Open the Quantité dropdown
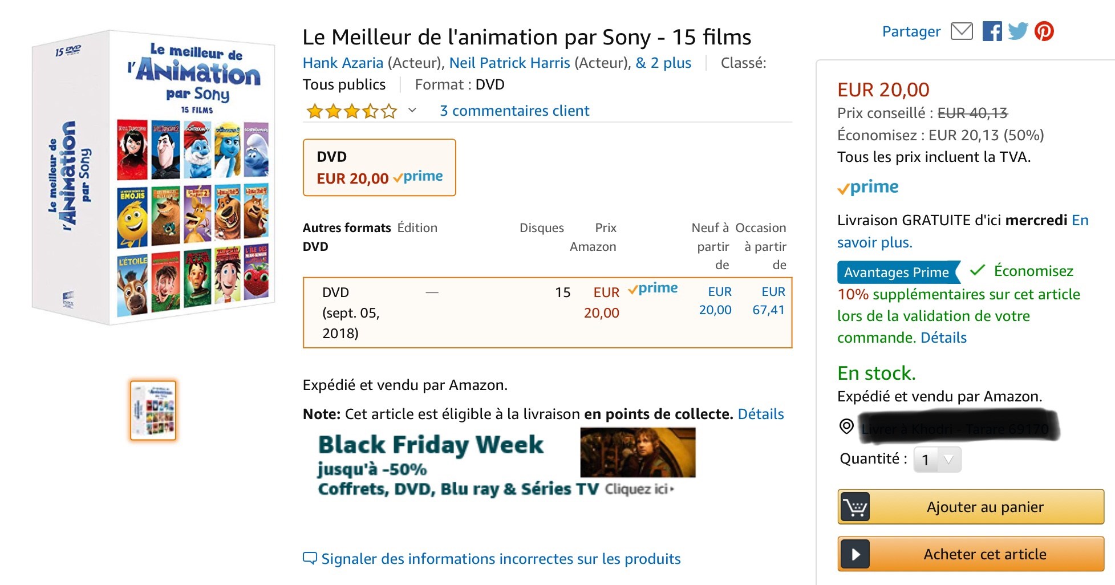Viewport: 1115px width, 585px height. [x=937, y=460]
